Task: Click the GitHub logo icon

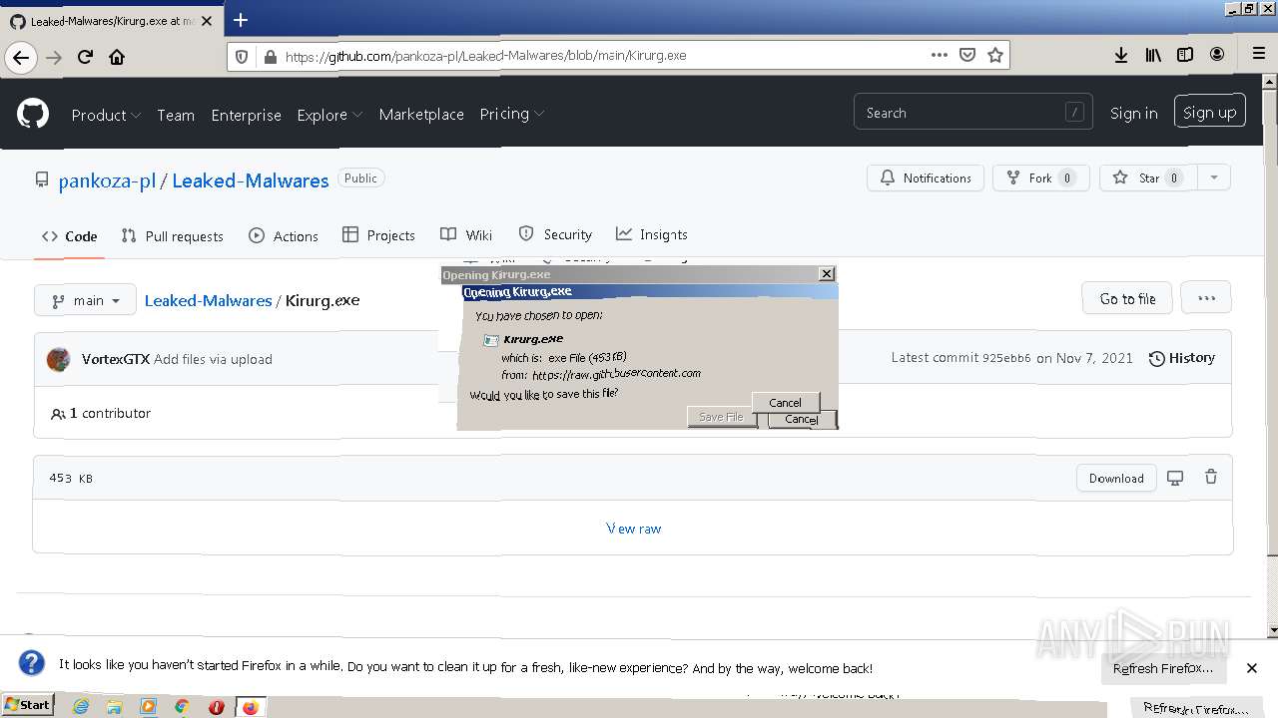Action: click(33, 114)
